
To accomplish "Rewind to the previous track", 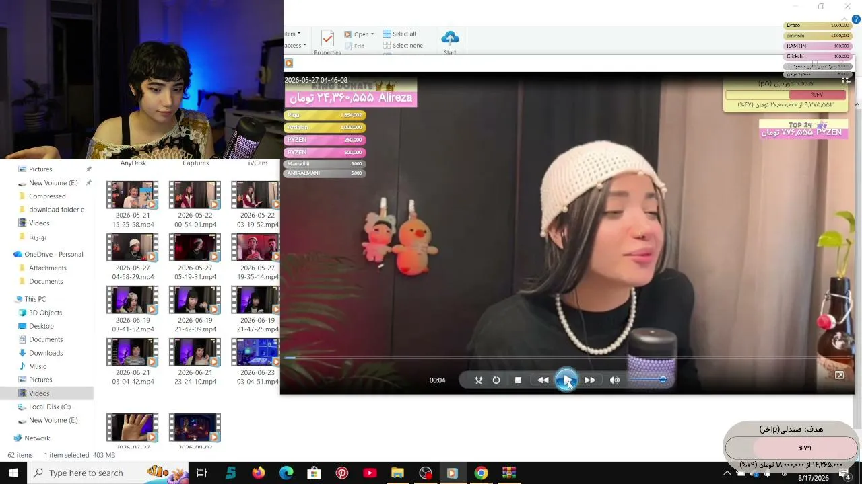I will 543,380.
